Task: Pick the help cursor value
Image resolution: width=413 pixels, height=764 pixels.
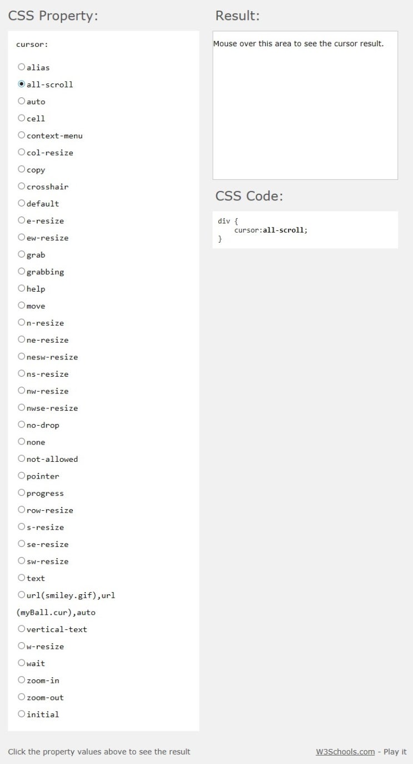Action: tap(21, 288)
